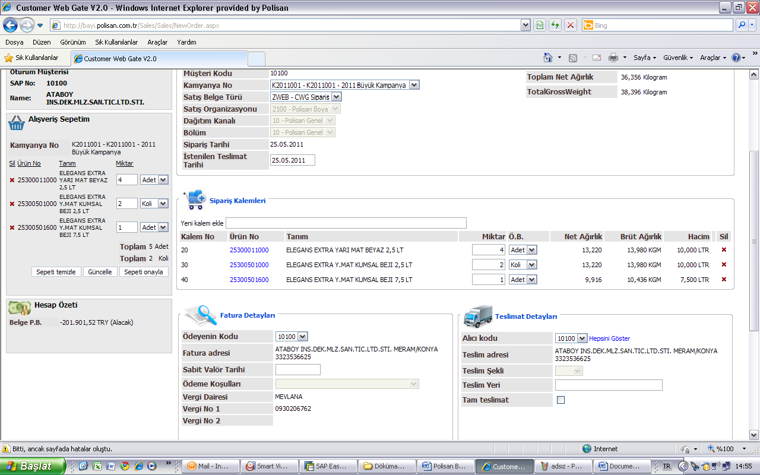Image resolution: width=760 pixels, height=475 pixels.
Task: Open the Güvenlik command bar menu
Action: point(678,58)
